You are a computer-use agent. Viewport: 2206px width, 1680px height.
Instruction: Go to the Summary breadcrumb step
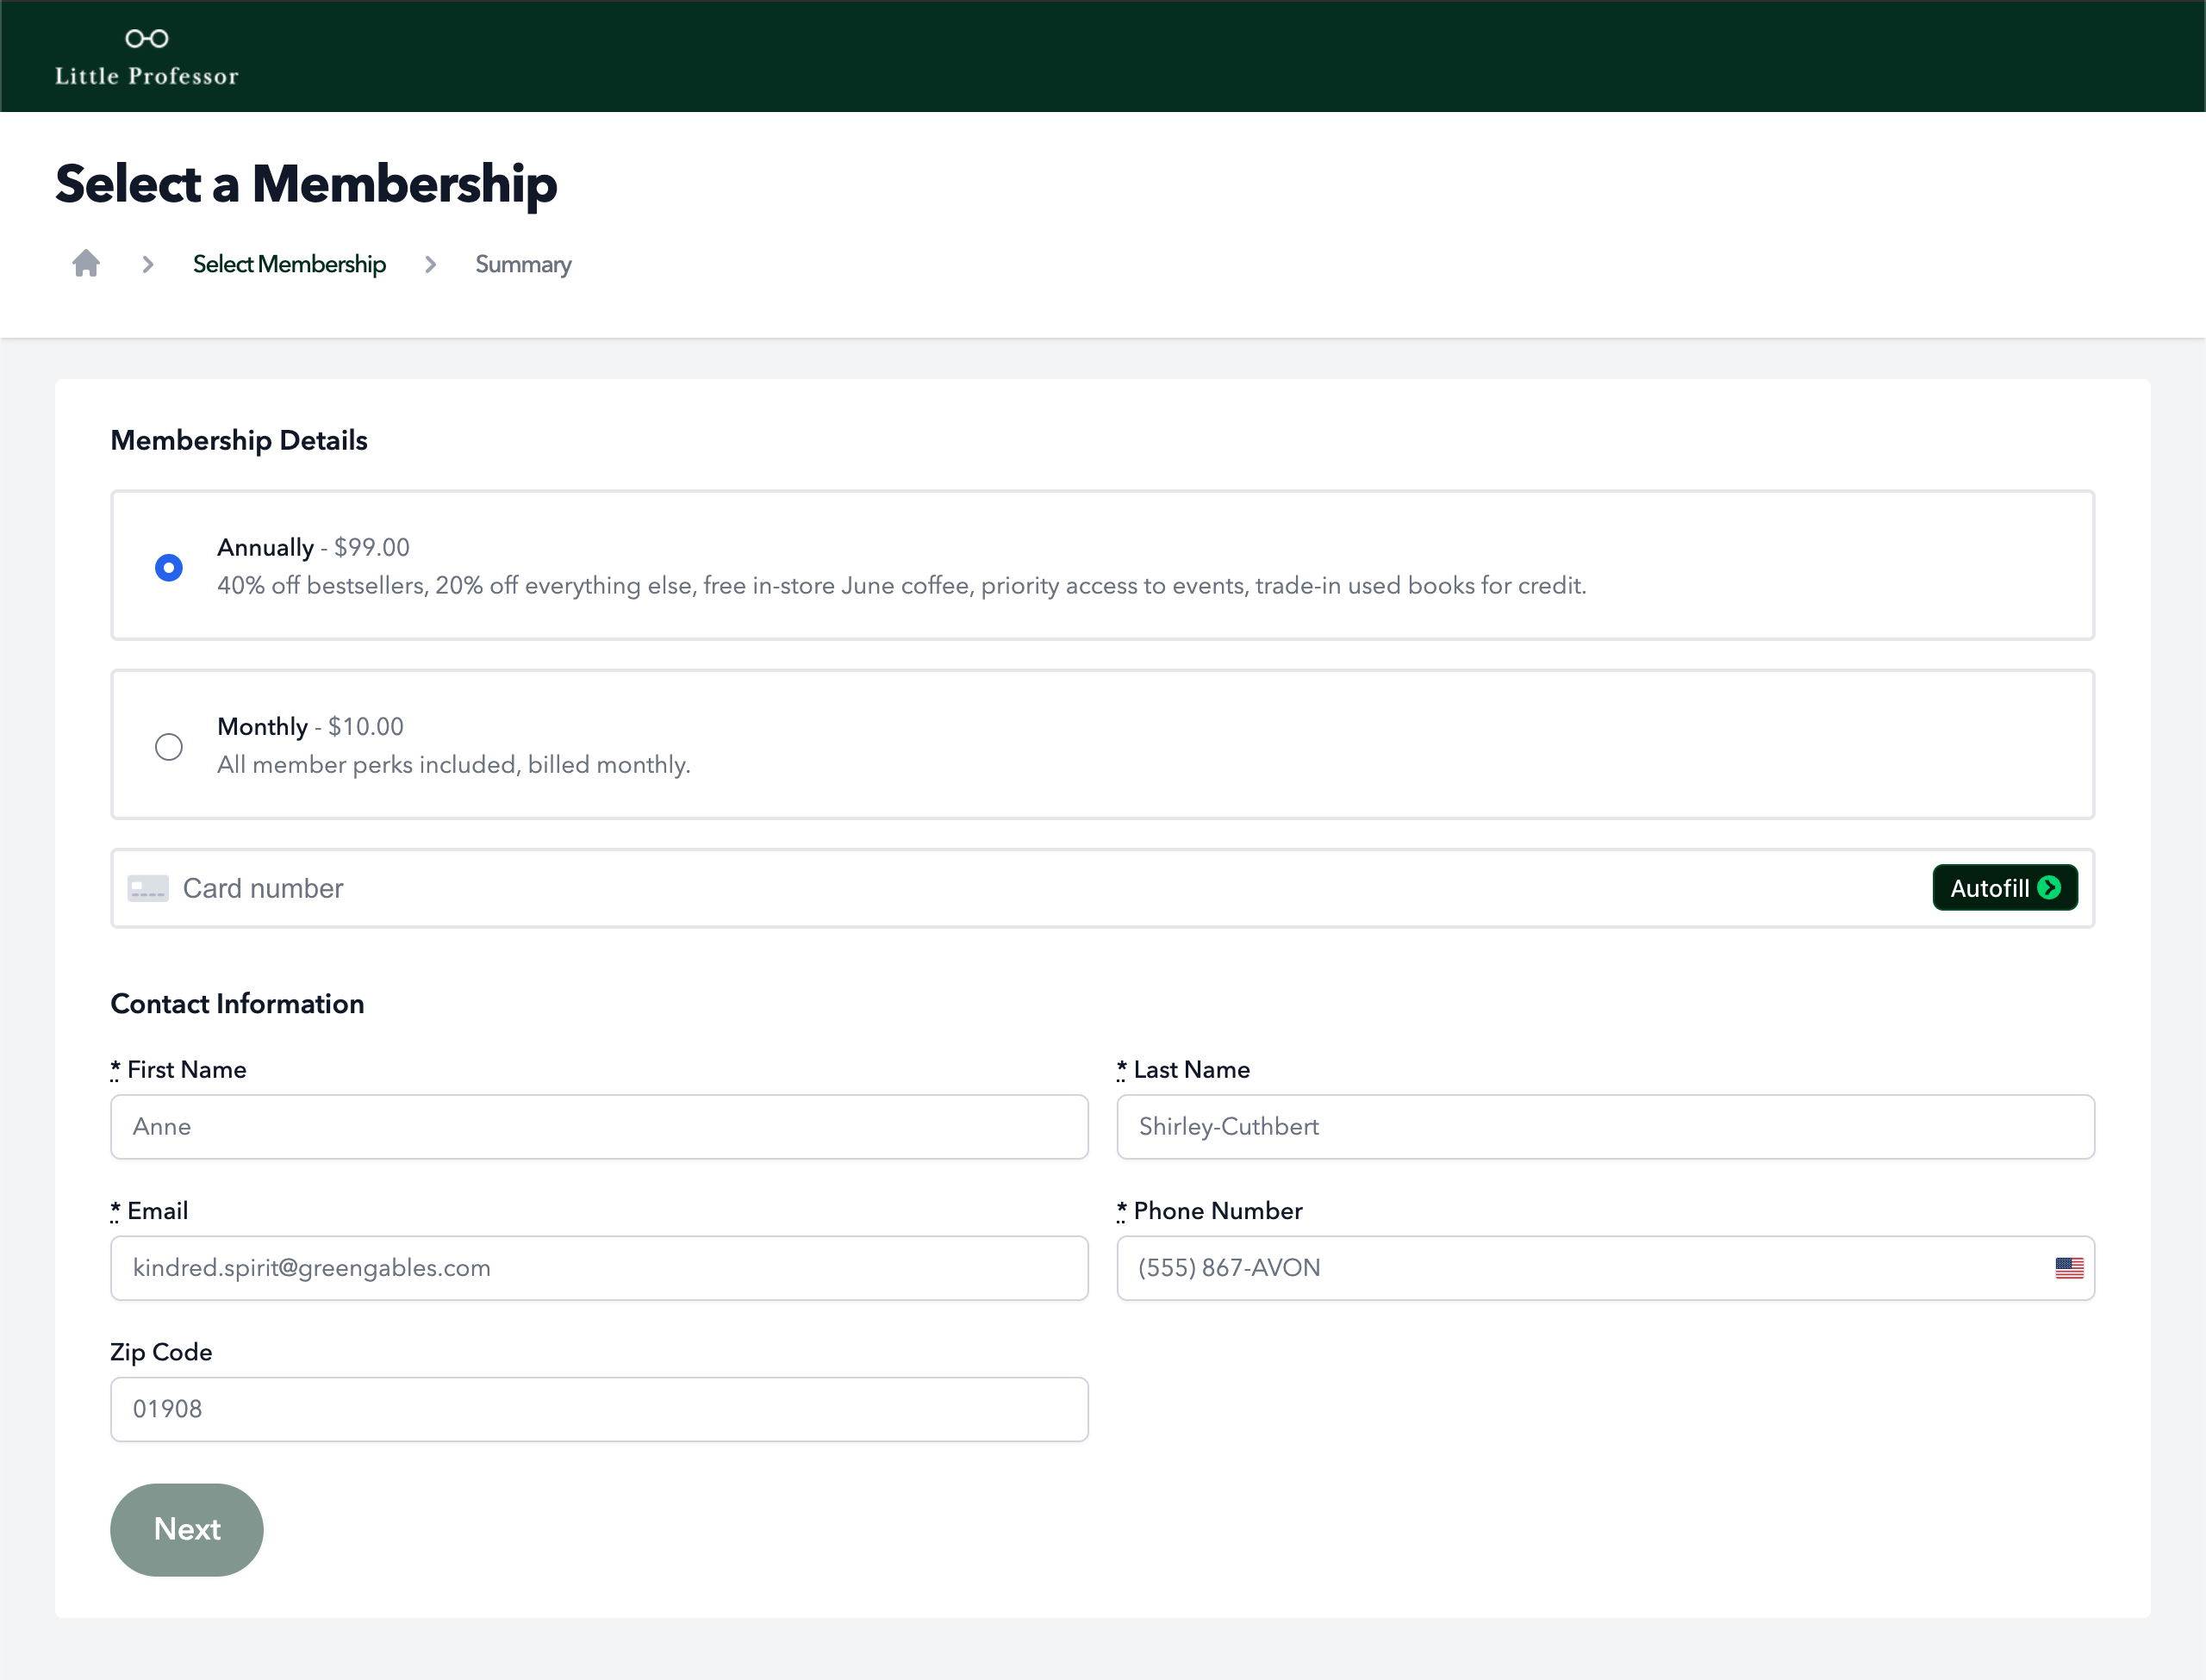point(523,264)
